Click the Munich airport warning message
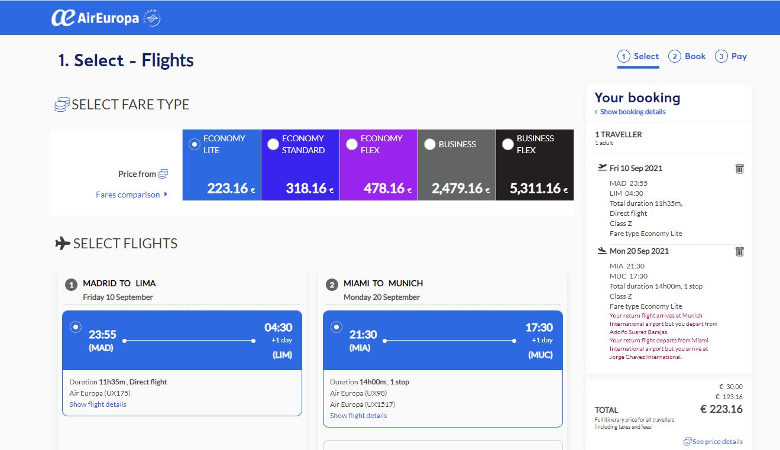The width and height of the screenshot is (780, 450). pyautogui.click(x=664, y=324)
